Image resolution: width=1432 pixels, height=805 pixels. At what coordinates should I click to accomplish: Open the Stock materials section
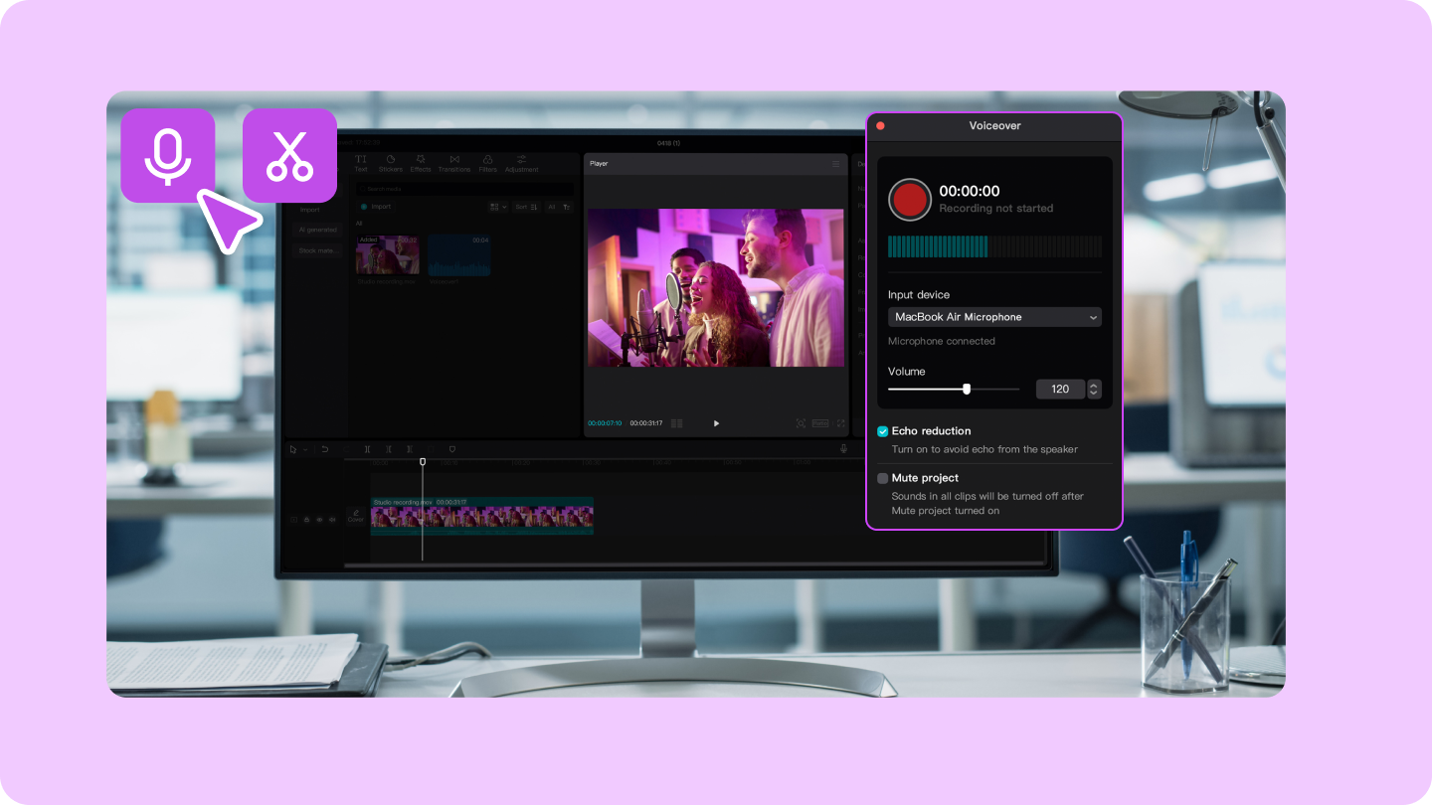point(317,250)
